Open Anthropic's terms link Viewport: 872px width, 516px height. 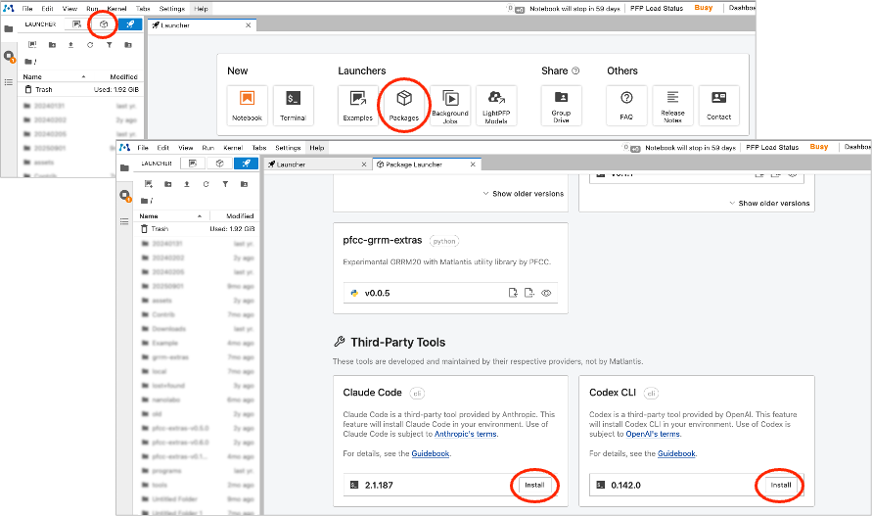click(x=466, y=434)
